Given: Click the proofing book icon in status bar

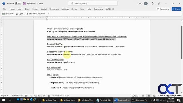Looking at the screenshot, I should (27, 96).
